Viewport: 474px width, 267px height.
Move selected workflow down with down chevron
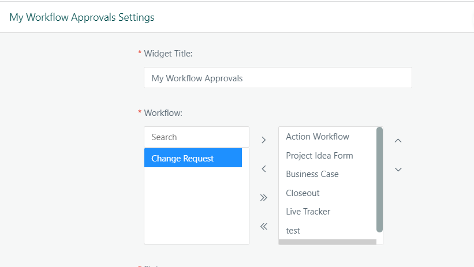[398, 169]
